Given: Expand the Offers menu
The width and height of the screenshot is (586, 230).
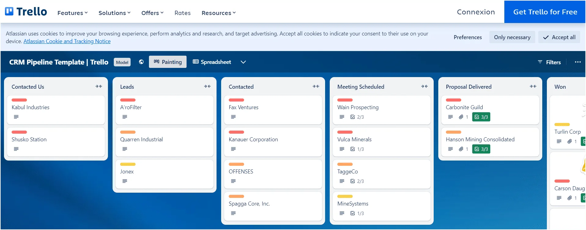Looking at the screenshot, I should 152,13.
